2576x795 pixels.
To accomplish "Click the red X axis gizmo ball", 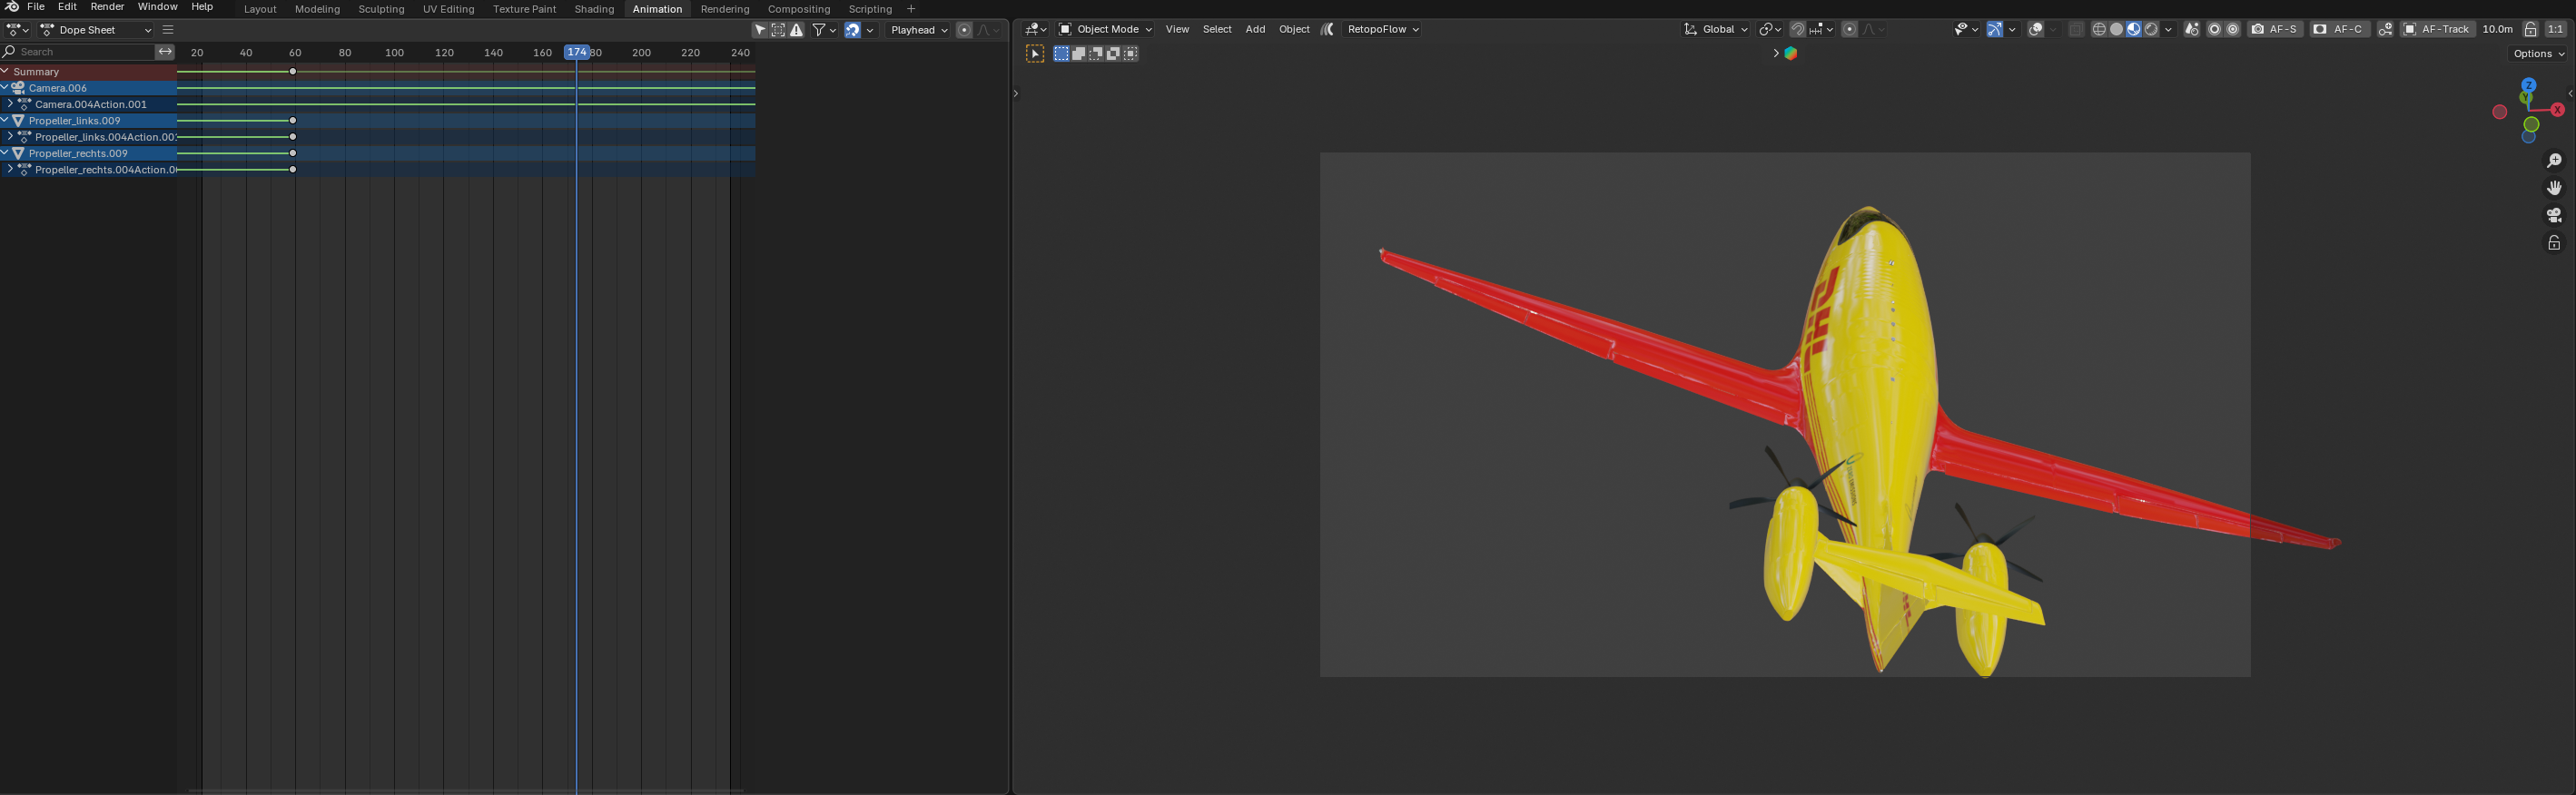I will click(2557, 110).
